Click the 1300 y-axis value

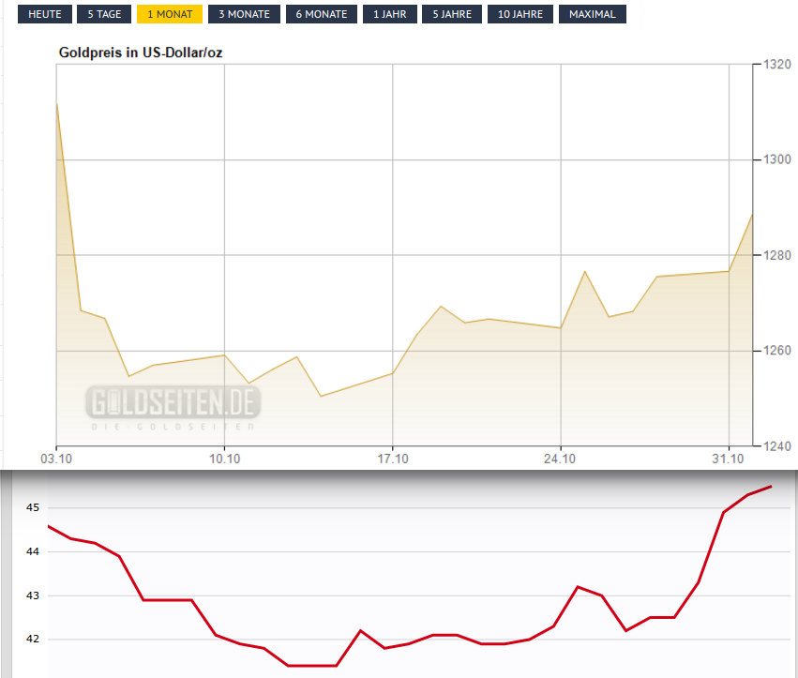777,159
